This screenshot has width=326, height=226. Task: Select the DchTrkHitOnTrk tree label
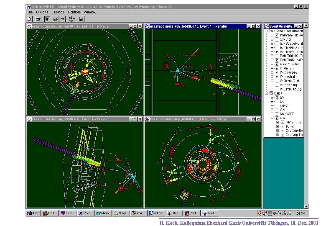click(x=291, y=56)
